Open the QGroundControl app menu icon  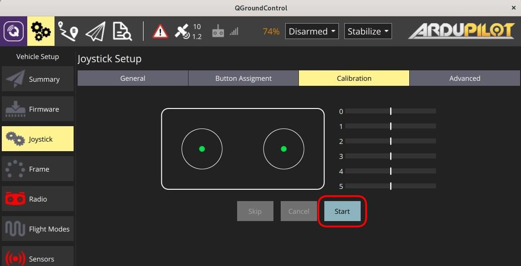[x=13, y=30]
